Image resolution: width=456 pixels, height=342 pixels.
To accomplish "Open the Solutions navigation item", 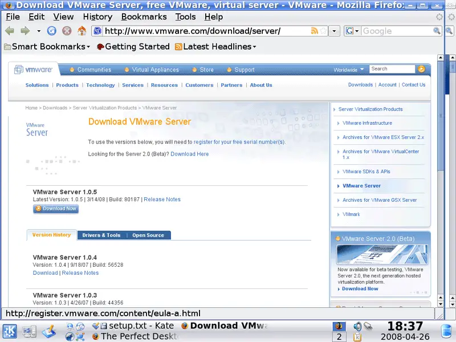I will click(x=37, y=85).
